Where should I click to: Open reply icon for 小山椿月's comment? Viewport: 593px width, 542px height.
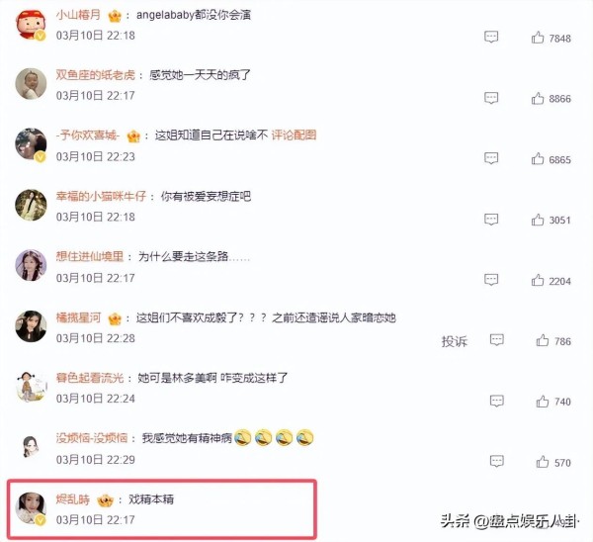[x=491, y=38]
